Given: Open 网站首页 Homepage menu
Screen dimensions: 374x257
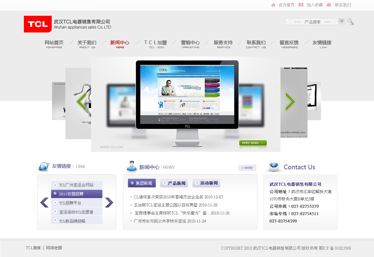Looking at the screenshot, I should (54, 44).
